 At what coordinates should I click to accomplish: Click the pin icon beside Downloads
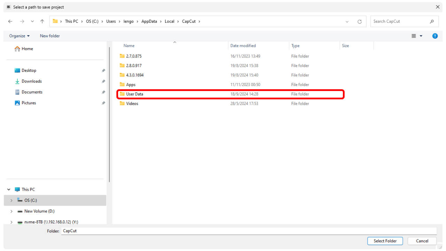tap(103, 81)
